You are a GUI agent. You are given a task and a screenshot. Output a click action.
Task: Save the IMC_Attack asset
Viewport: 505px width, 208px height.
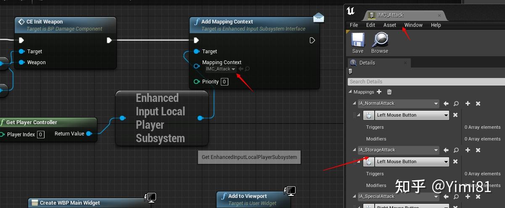tap(358, 43)
